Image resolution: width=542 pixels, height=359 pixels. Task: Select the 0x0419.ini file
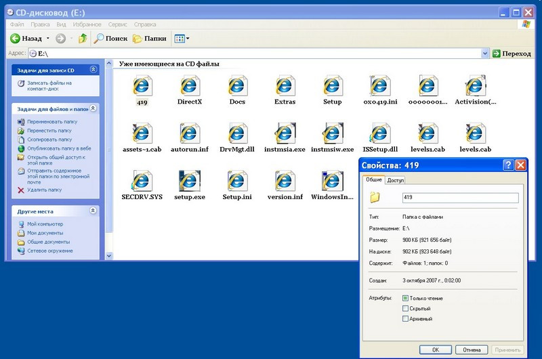point(380,86)
